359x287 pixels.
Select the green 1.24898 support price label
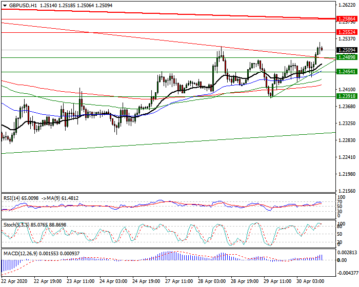(x=347, y=57)
